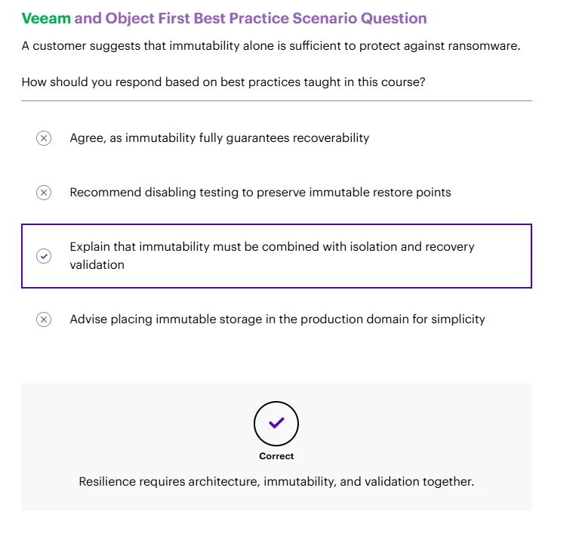The image size is (579, 534).
Task: Pick the radio beside 'Advise placing immutable storage'
Action: click(x=44, y=319)
